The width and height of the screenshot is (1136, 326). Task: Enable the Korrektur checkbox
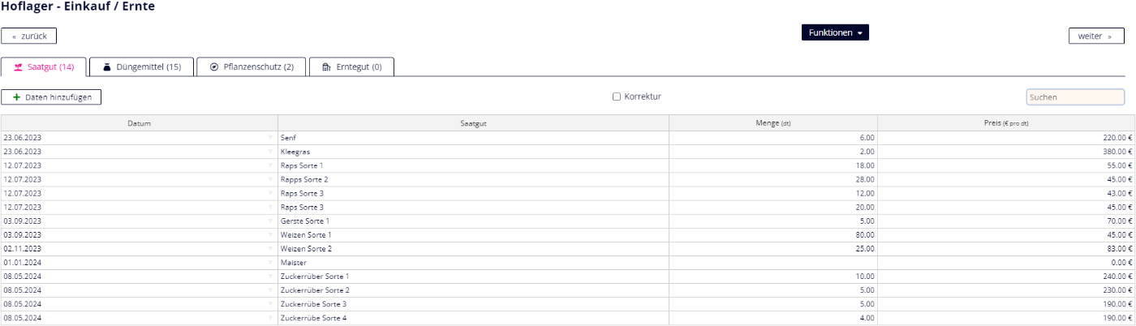617,97
